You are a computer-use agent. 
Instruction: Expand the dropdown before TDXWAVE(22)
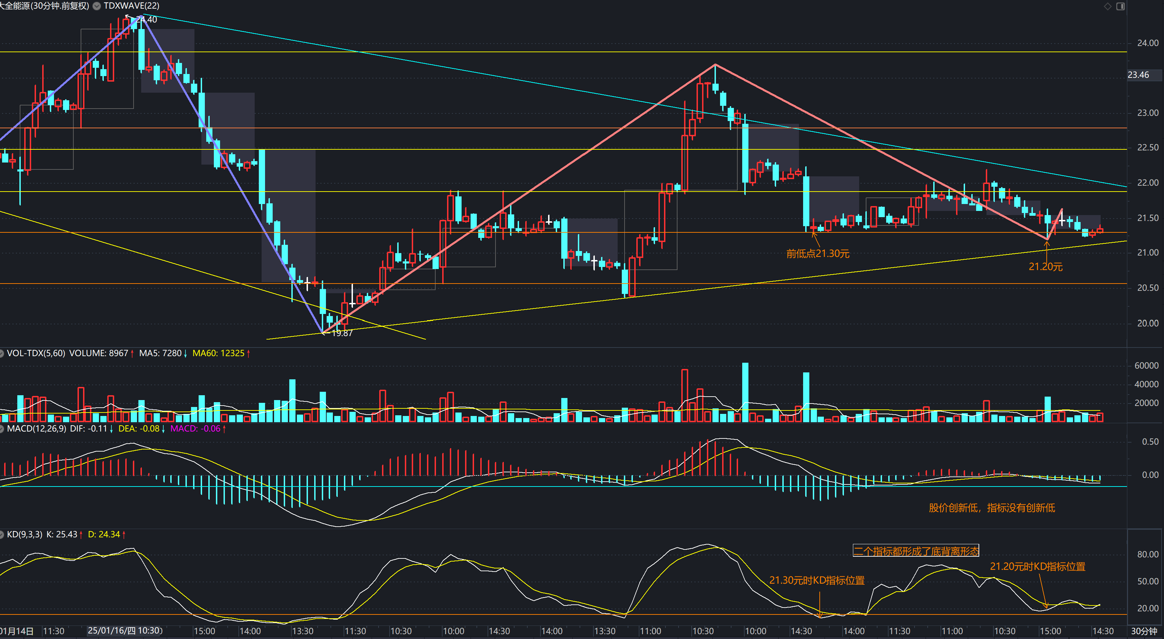coord(97,6)
